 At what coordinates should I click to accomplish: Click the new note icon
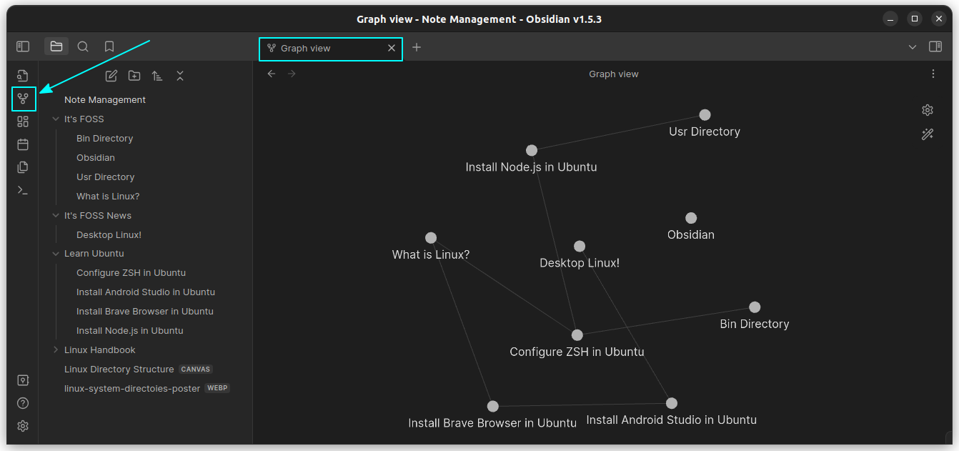click(111, 76)
